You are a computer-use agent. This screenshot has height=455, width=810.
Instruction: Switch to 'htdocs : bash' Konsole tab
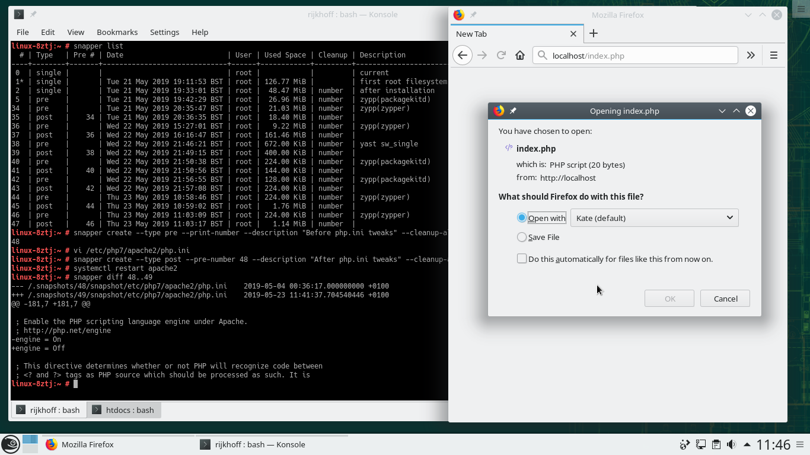pos(123,410)
